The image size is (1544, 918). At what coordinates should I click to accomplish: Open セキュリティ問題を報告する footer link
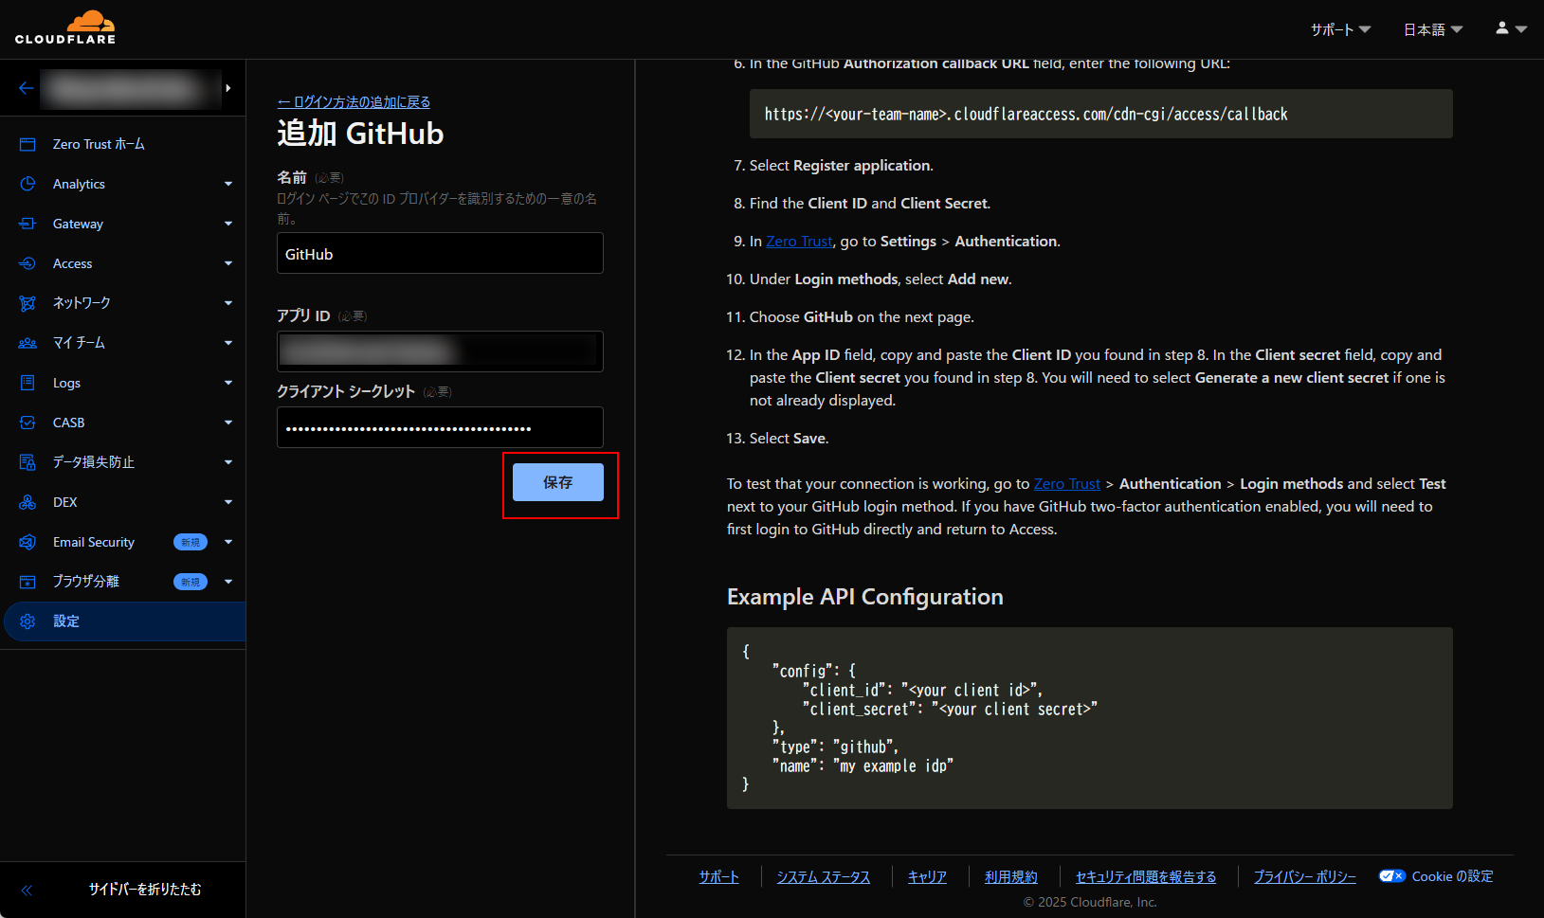coord(1146,877)
